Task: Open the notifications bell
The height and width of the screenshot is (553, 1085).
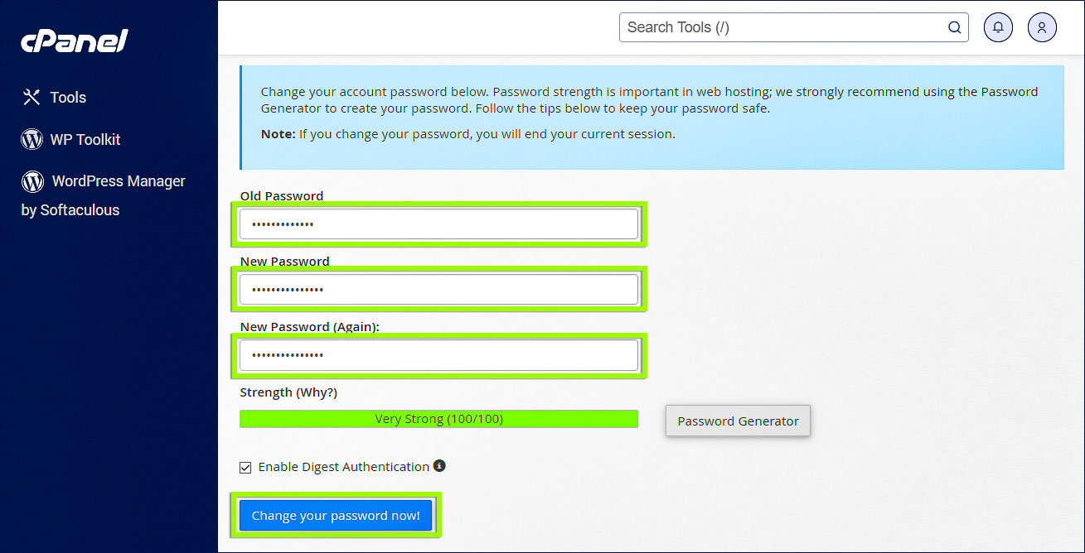Action: tap(998, 27)
